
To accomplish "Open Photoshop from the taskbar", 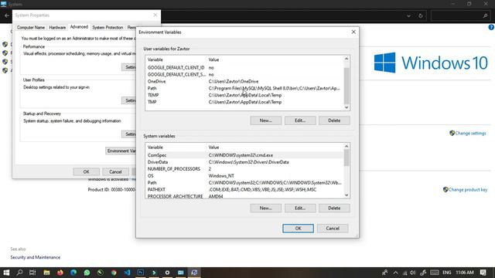I will point(141,273).
